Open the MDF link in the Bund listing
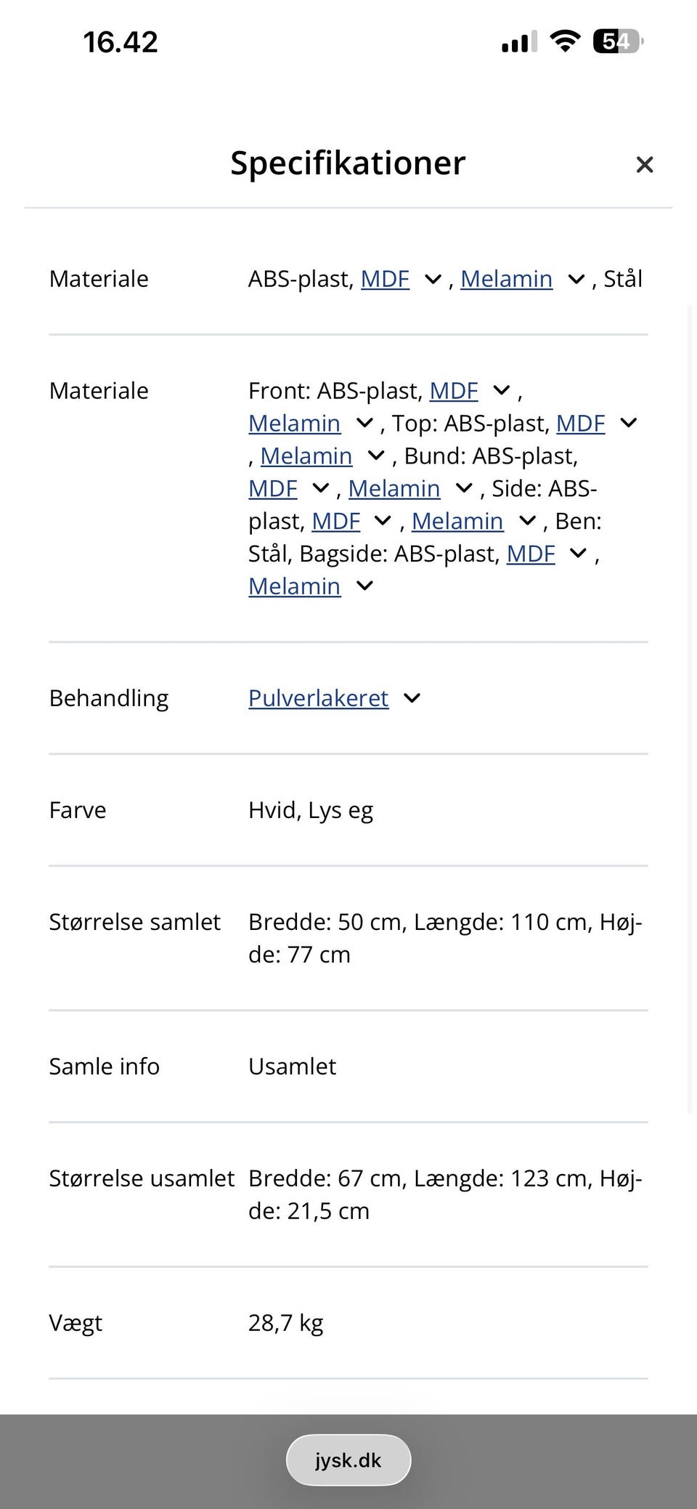The height and width of the screenshot is (1509, 697). pyautogui.click(x=273, y=488)
